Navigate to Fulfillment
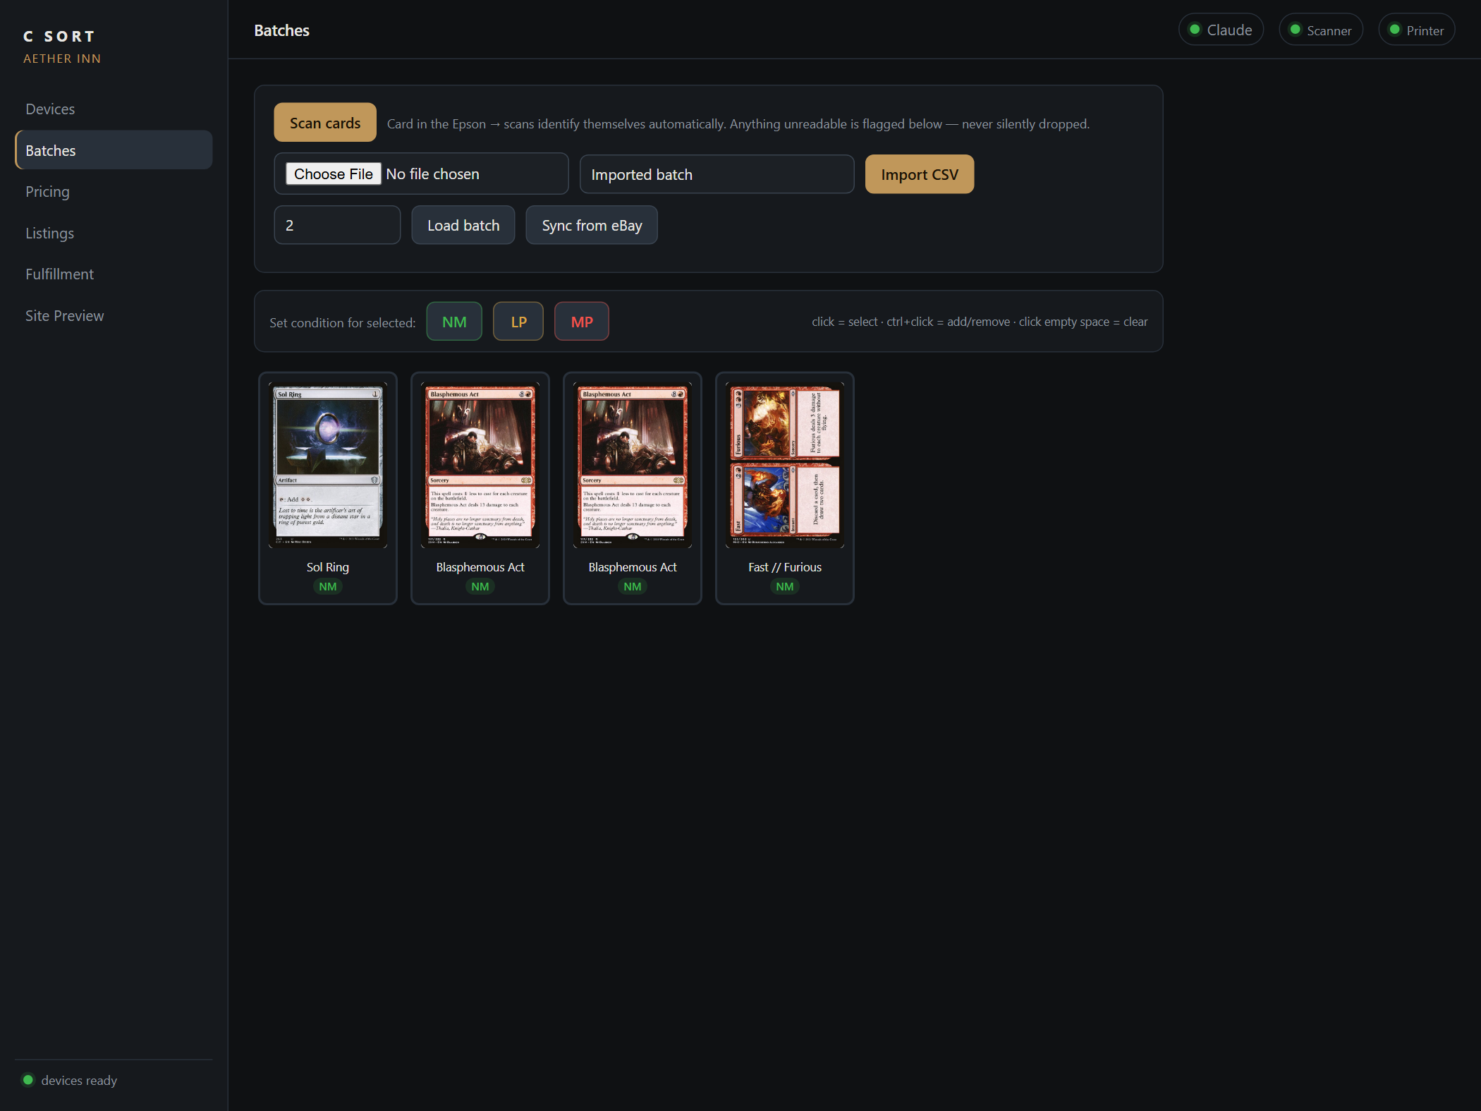Viewport: 1481px width, 1111px height. [x=114, y=274]
